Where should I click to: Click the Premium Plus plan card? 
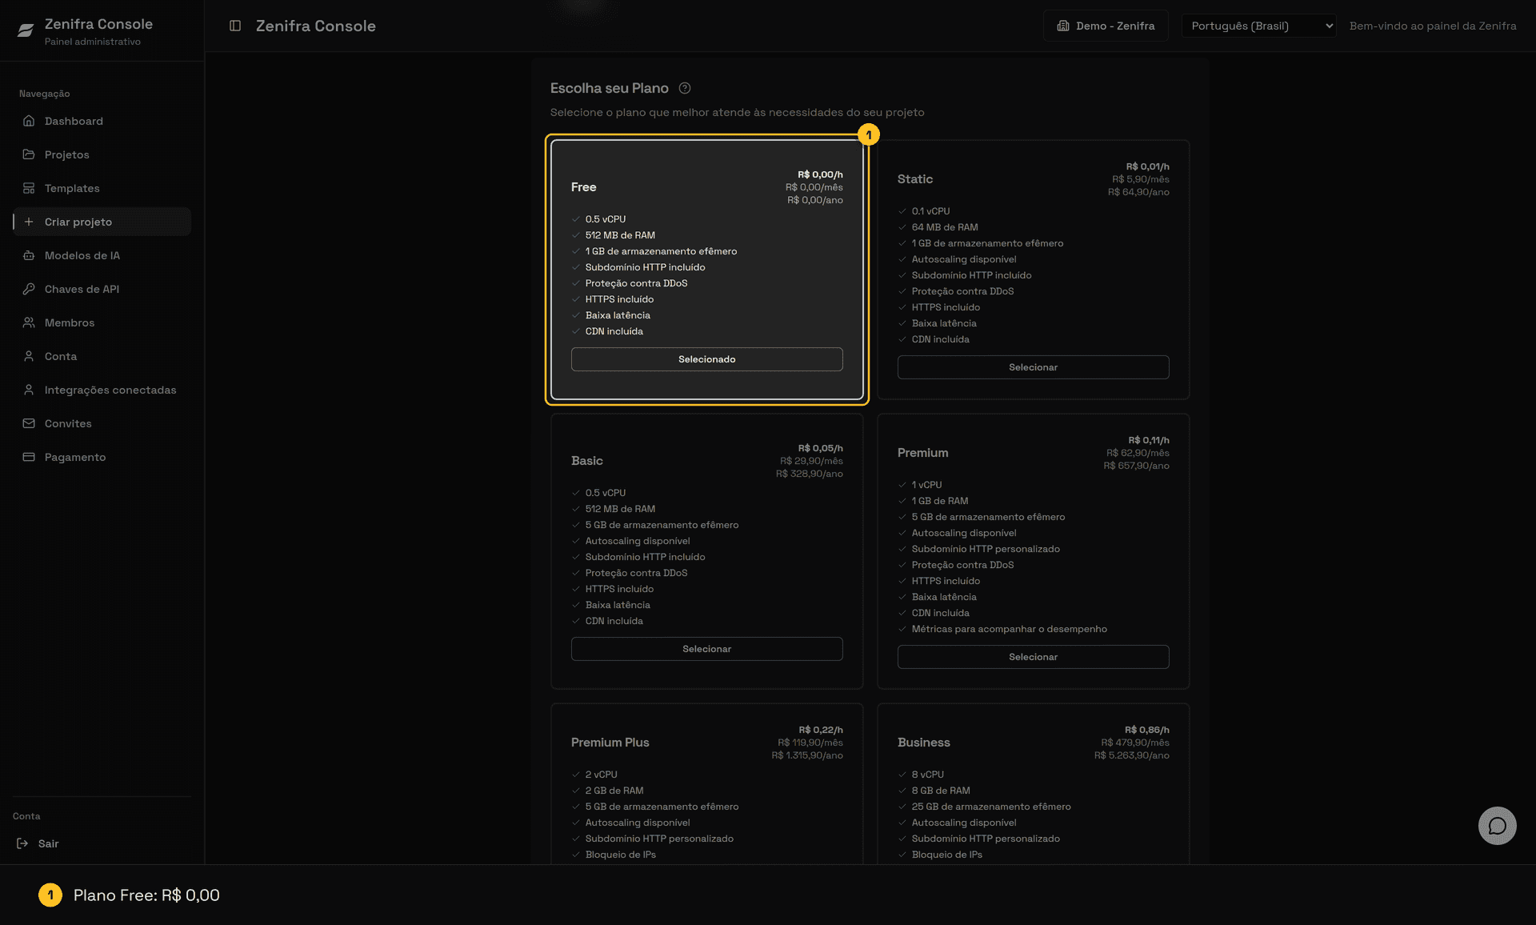click(x=706, y=783)
